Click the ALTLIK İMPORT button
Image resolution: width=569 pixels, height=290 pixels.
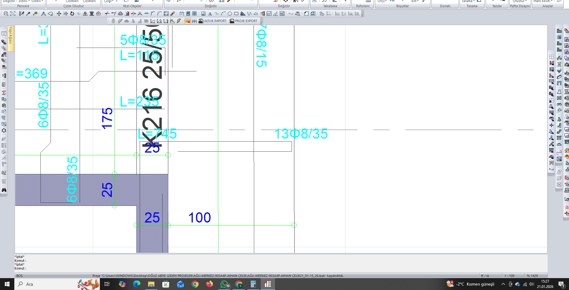[213, 21]
